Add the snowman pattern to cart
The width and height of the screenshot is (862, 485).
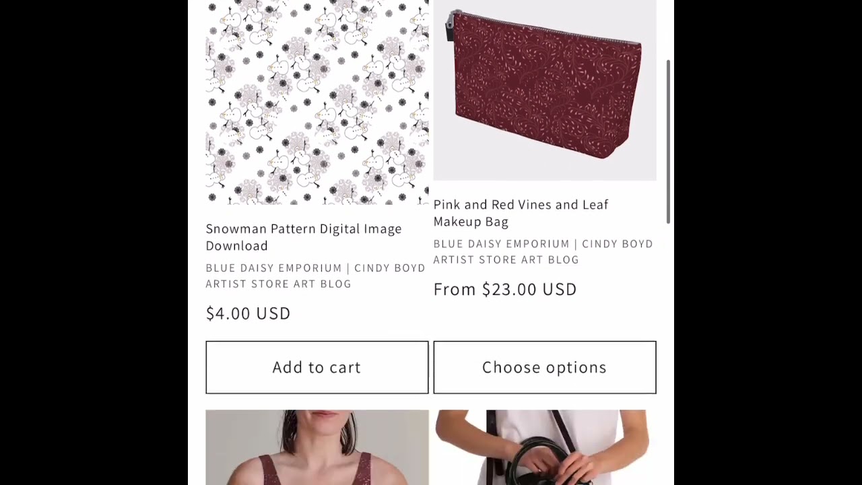click(317, 367)
